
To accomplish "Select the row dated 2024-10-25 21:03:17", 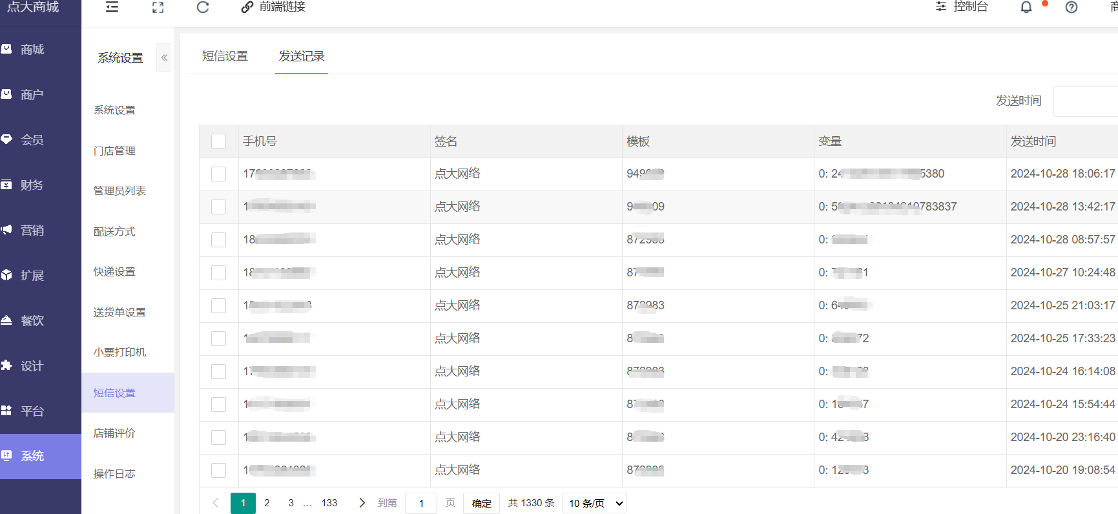I will pyautogui.click(x=219, y=306).
